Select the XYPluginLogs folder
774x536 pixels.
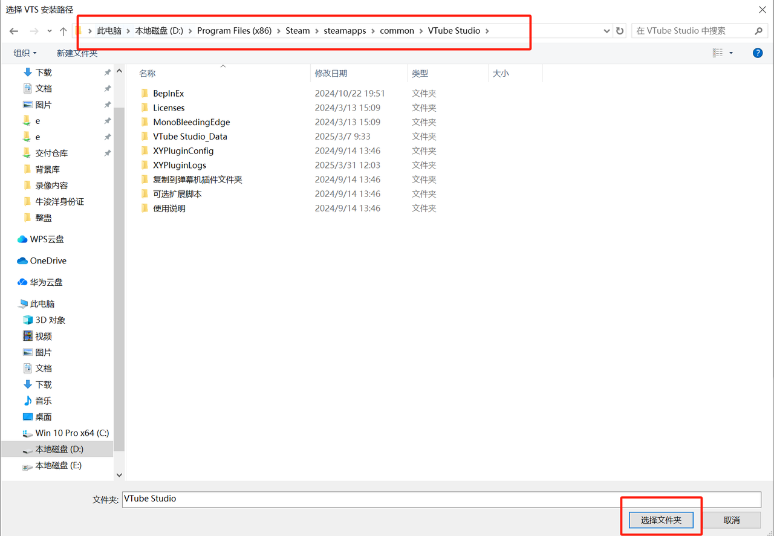(x=180, y=165)
